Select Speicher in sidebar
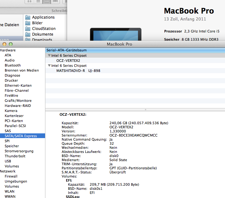Image resolution: width=225 pixels, height=198 pixels. click(x=12, y=146)
